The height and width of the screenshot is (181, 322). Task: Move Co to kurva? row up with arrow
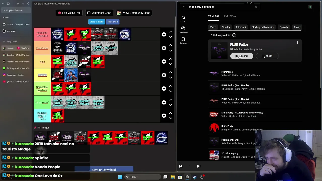(171, 100)
